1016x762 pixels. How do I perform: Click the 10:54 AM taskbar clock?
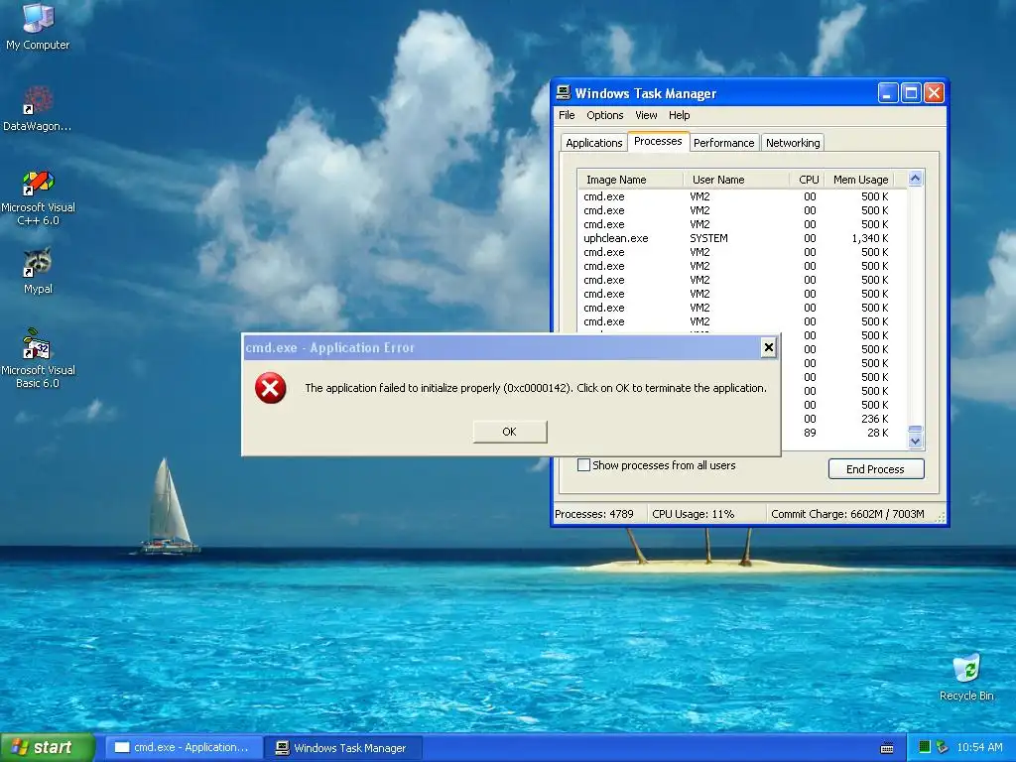979,747
